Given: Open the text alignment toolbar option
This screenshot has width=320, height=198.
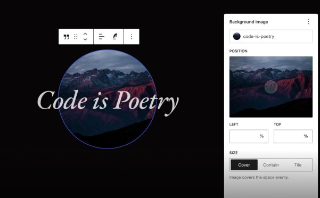Looking at the screenshot, I should click(x=101, y=37).
